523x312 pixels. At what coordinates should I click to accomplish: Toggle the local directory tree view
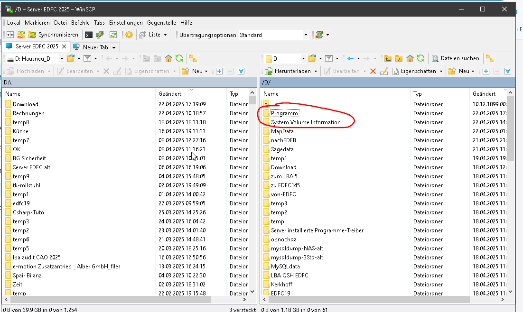pyautogui.click(x=193, y=58)
